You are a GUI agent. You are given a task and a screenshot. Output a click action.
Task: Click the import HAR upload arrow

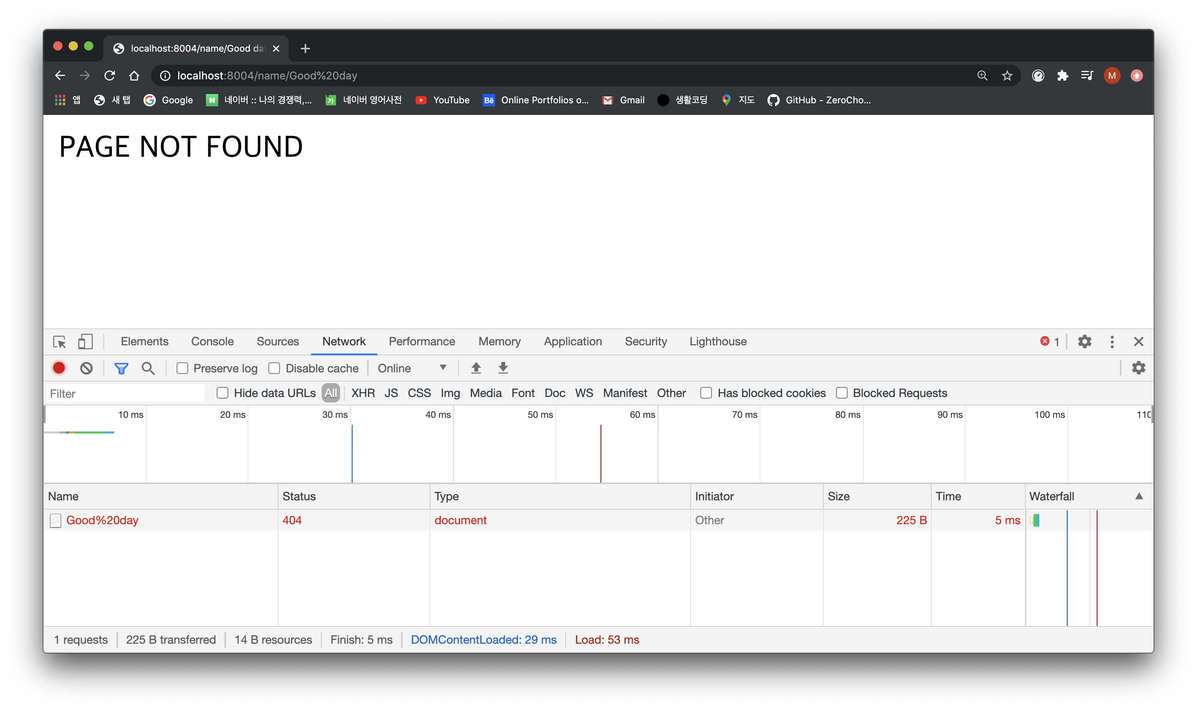(476, 368)
